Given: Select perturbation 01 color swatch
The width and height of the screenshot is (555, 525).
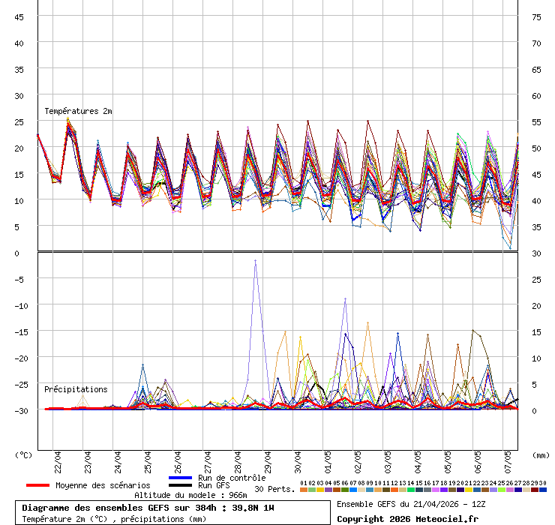Looking at the screenshot, I should [x=303, y=490].
